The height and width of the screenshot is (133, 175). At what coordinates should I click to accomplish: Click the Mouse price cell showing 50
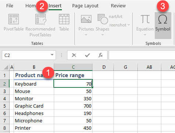pyautogui.click(x=73, y=91)
